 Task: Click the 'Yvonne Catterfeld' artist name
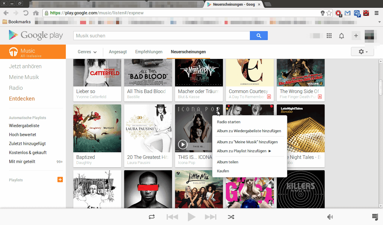point(91,97)
